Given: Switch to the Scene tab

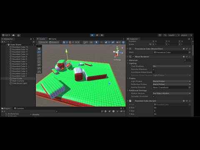Looking at the screenshot, I should point(41,39).
